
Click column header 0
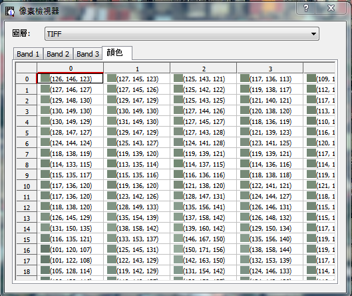(71, 68)
